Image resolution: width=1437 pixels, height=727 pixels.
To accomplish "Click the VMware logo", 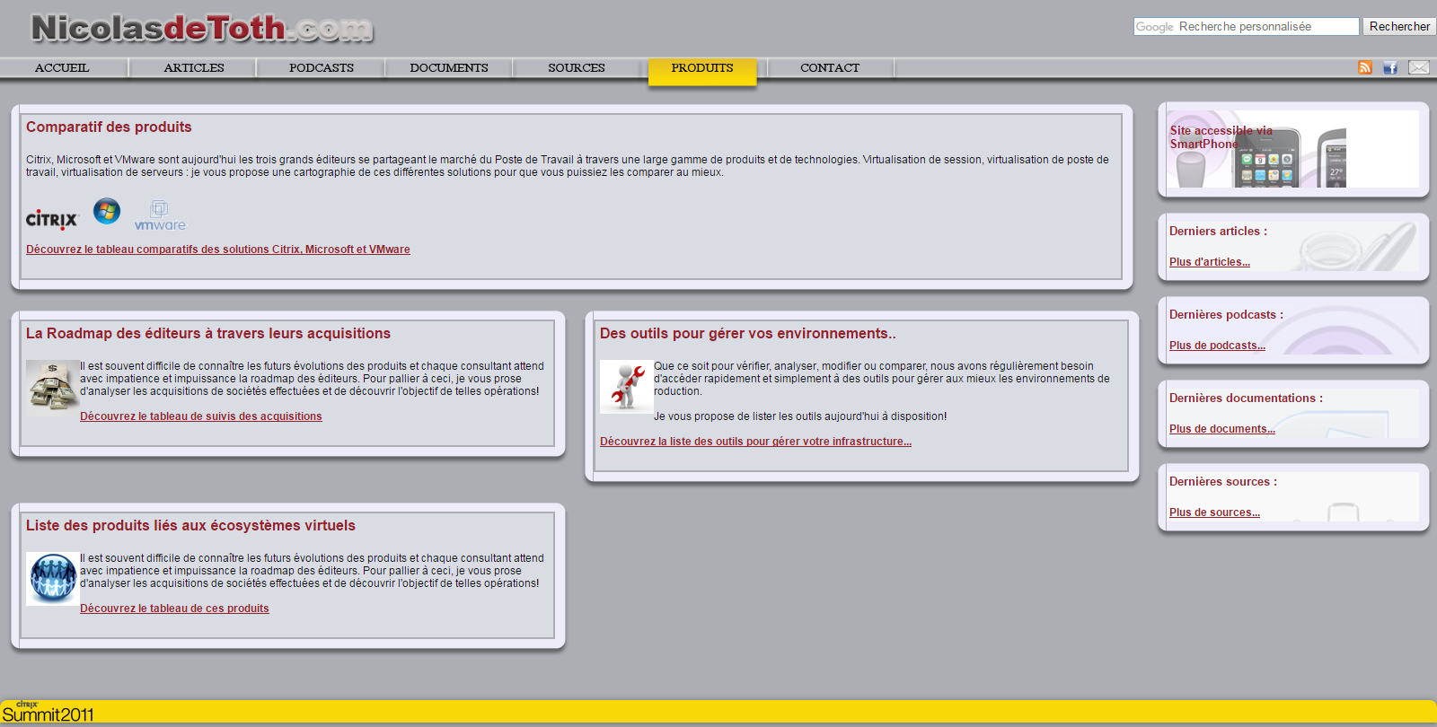I will (160, 216).
